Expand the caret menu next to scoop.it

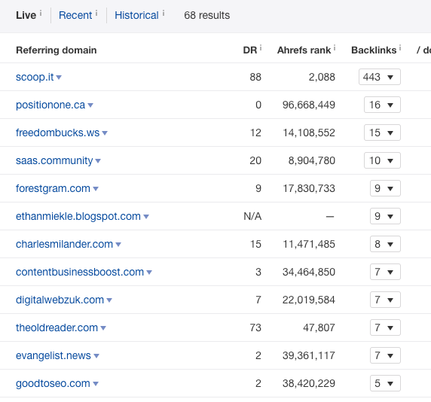click(59, 78)
